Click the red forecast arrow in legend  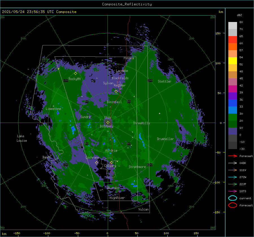[x=233, y=156]
